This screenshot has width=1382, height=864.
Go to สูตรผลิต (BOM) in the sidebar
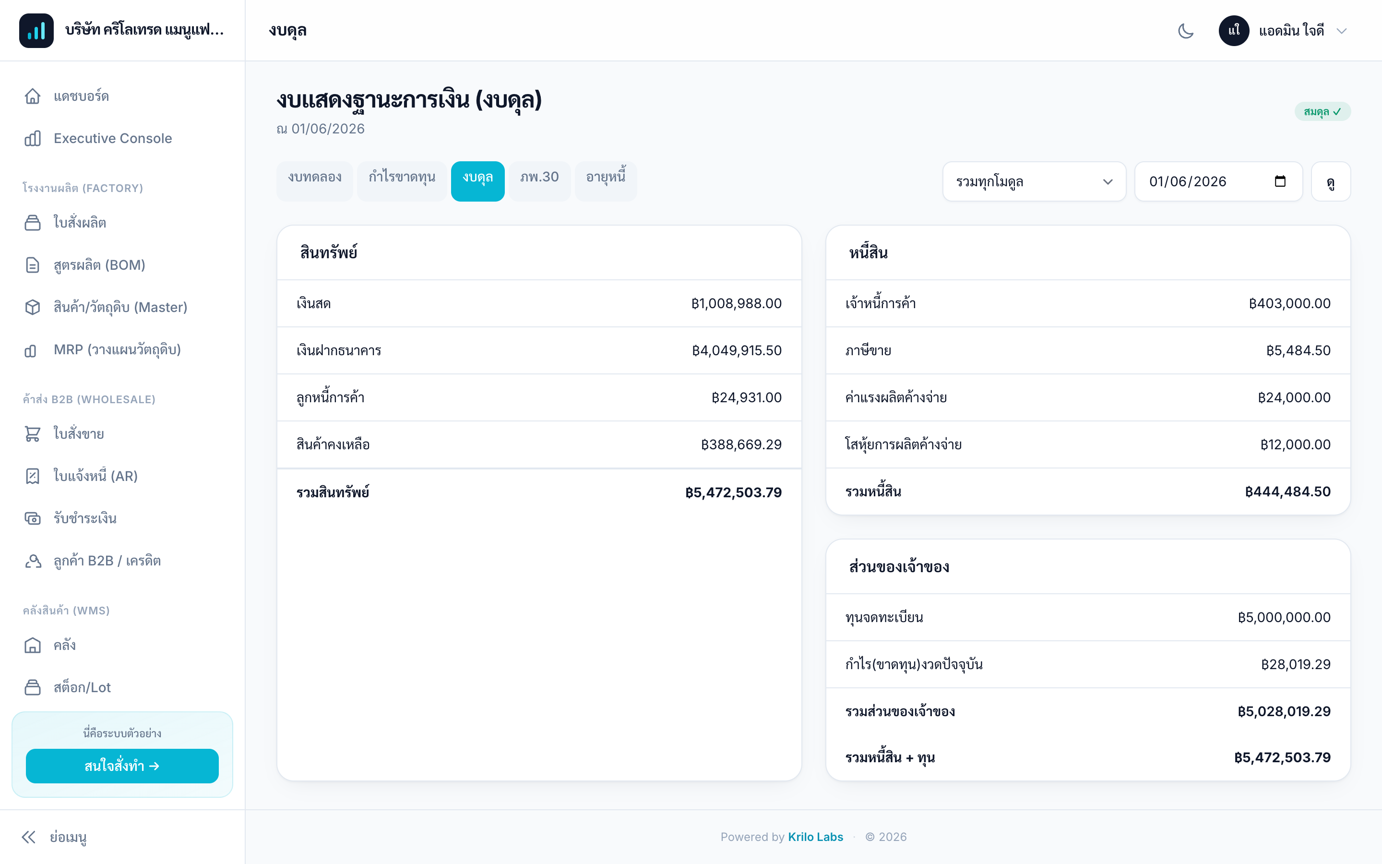(x=122, y=265)
